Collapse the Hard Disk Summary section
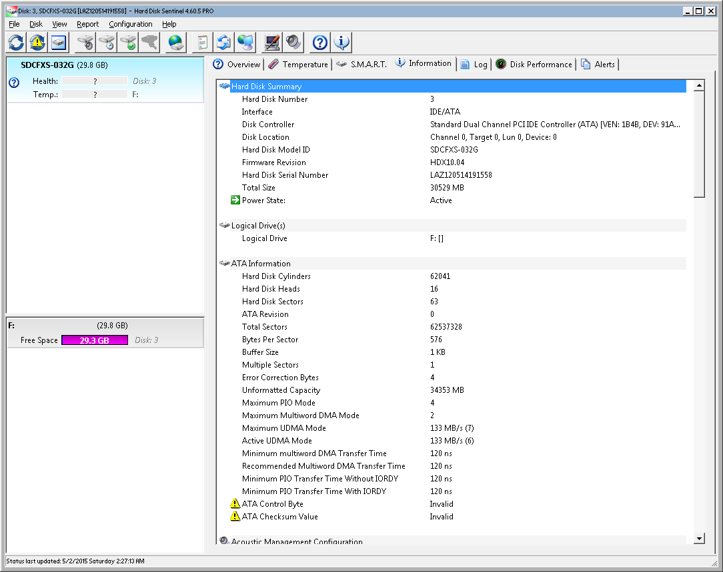723x572 pixels. [x=266, y=87]
